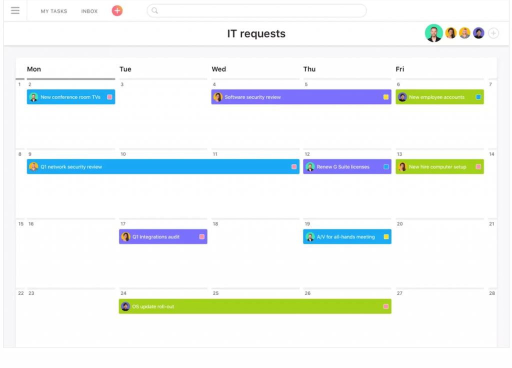Open the Inbox

pos(89,10)
